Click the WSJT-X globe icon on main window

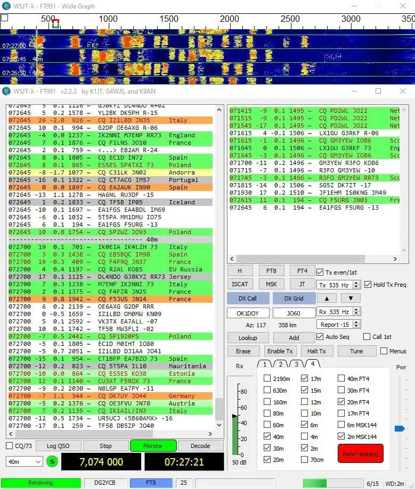pyautogui.click(x=6, y=91)
